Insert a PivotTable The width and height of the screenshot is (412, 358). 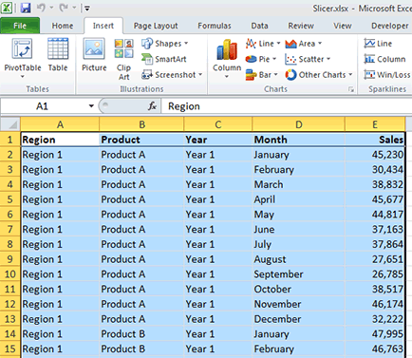click(x=23, y=54)
